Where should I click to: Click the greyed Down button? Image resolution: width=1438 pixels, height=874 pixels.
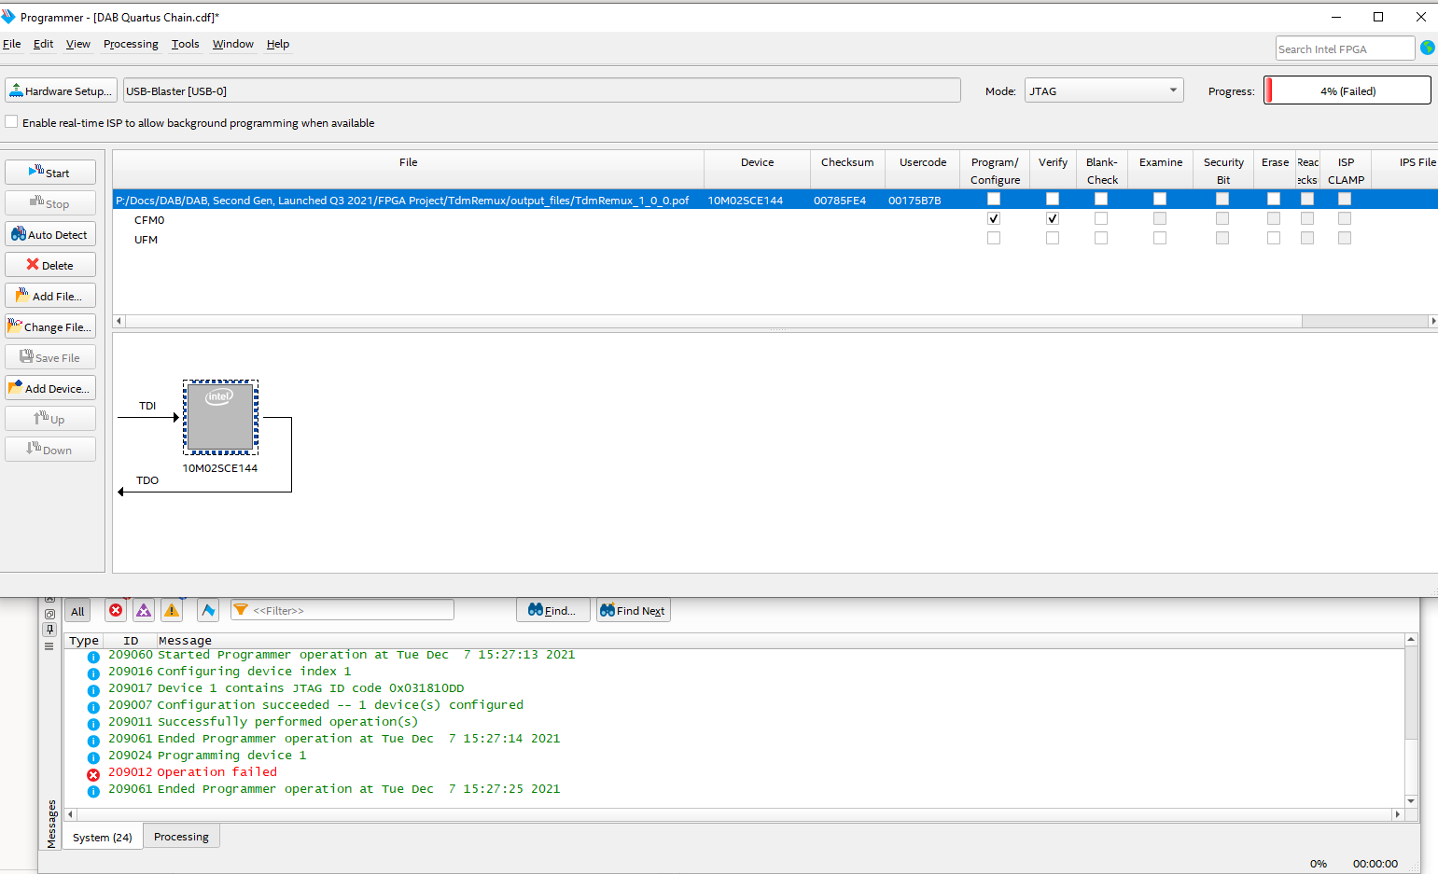click(x=50, y=450)
